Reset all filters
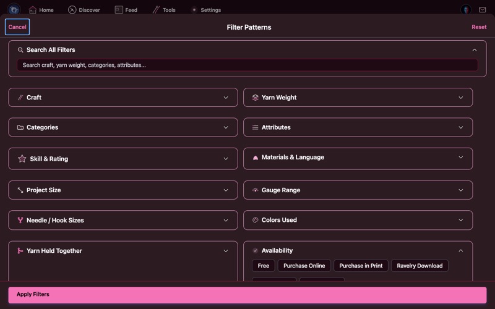The height and width of the screenshot is (309, 495). (x=479, y=27)
